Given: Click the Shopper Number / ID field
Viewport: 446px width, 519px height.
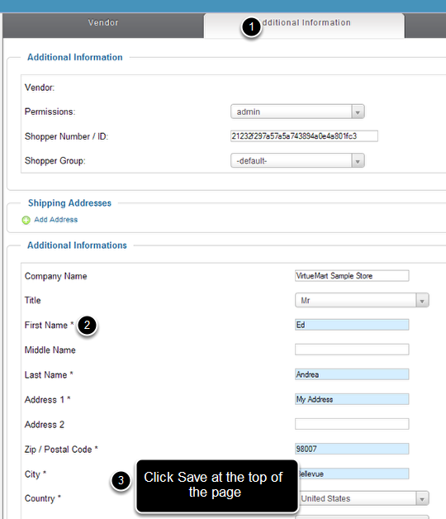Looking at the screenshot, I should 304,136.
